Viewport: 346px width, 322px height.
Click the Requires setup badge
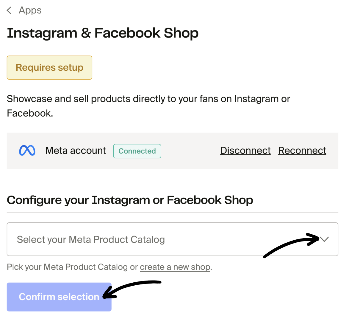click(x=49, y=67)
